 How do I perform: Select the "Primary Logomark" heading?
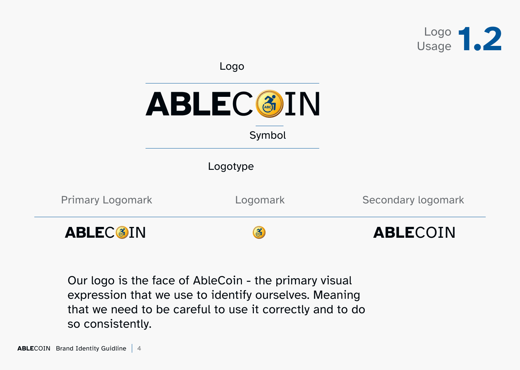107,200
